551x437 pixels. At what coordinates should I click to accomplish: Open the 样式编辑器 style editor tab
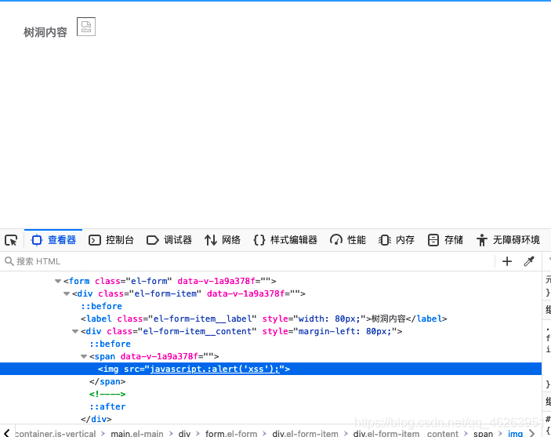[285, 240]
